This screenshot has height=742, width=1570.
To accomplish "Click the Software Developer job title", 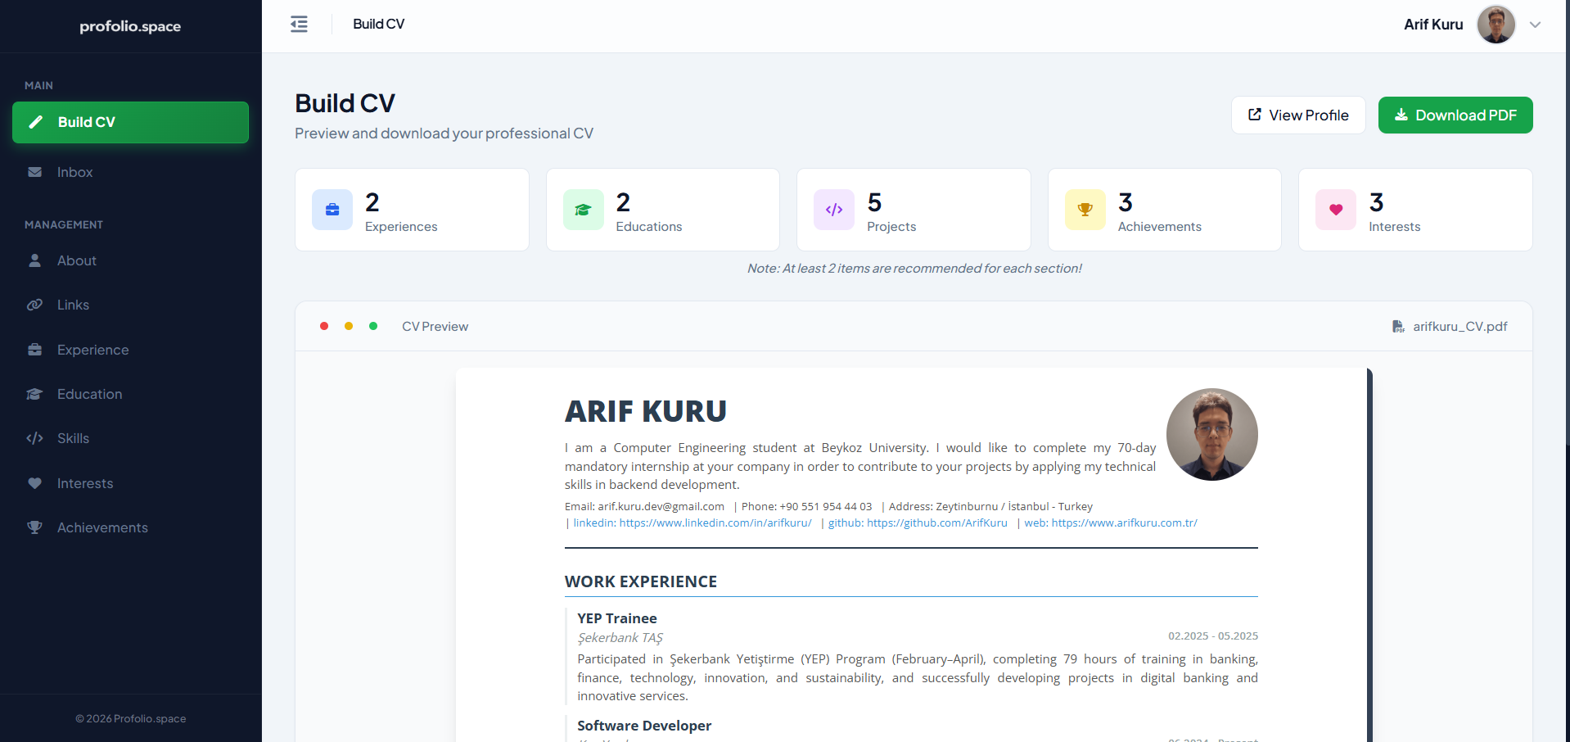I will pyautogui.click(x=644, y=726).
